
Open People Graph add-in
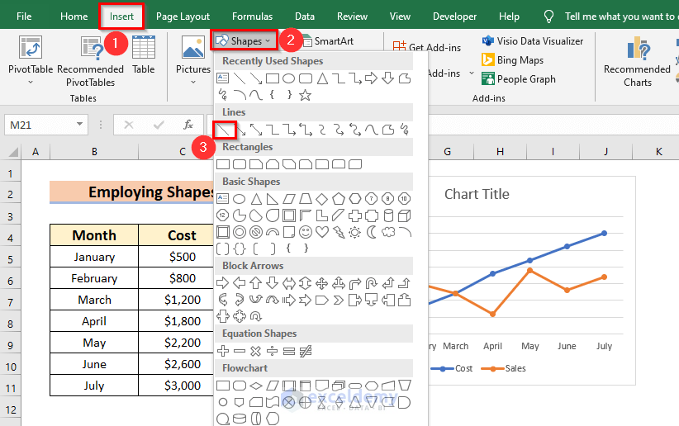519,79
